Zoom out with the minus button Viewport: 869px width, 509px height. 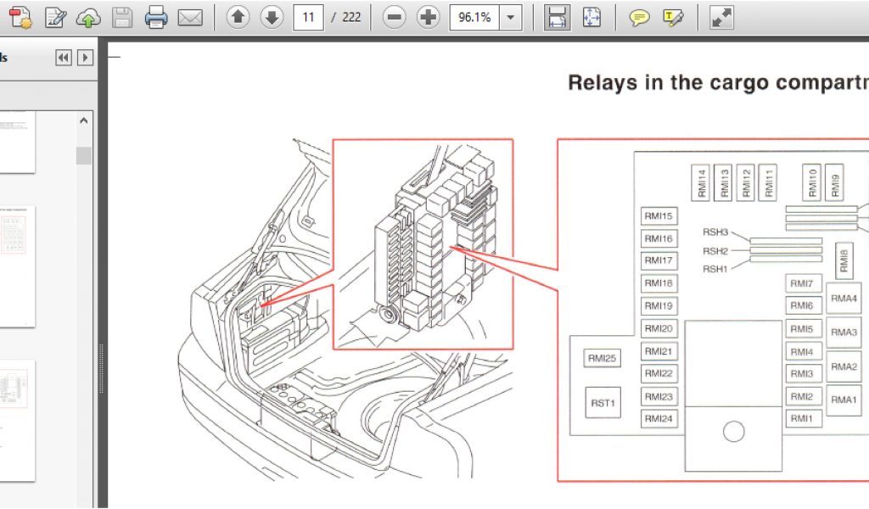[x=394, y=17]
